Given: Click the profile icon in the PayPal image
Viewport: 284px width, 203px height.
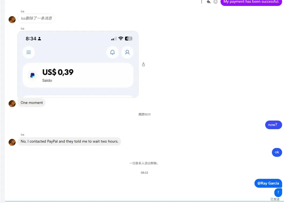Looking at the screenshot, I should 127,52.
